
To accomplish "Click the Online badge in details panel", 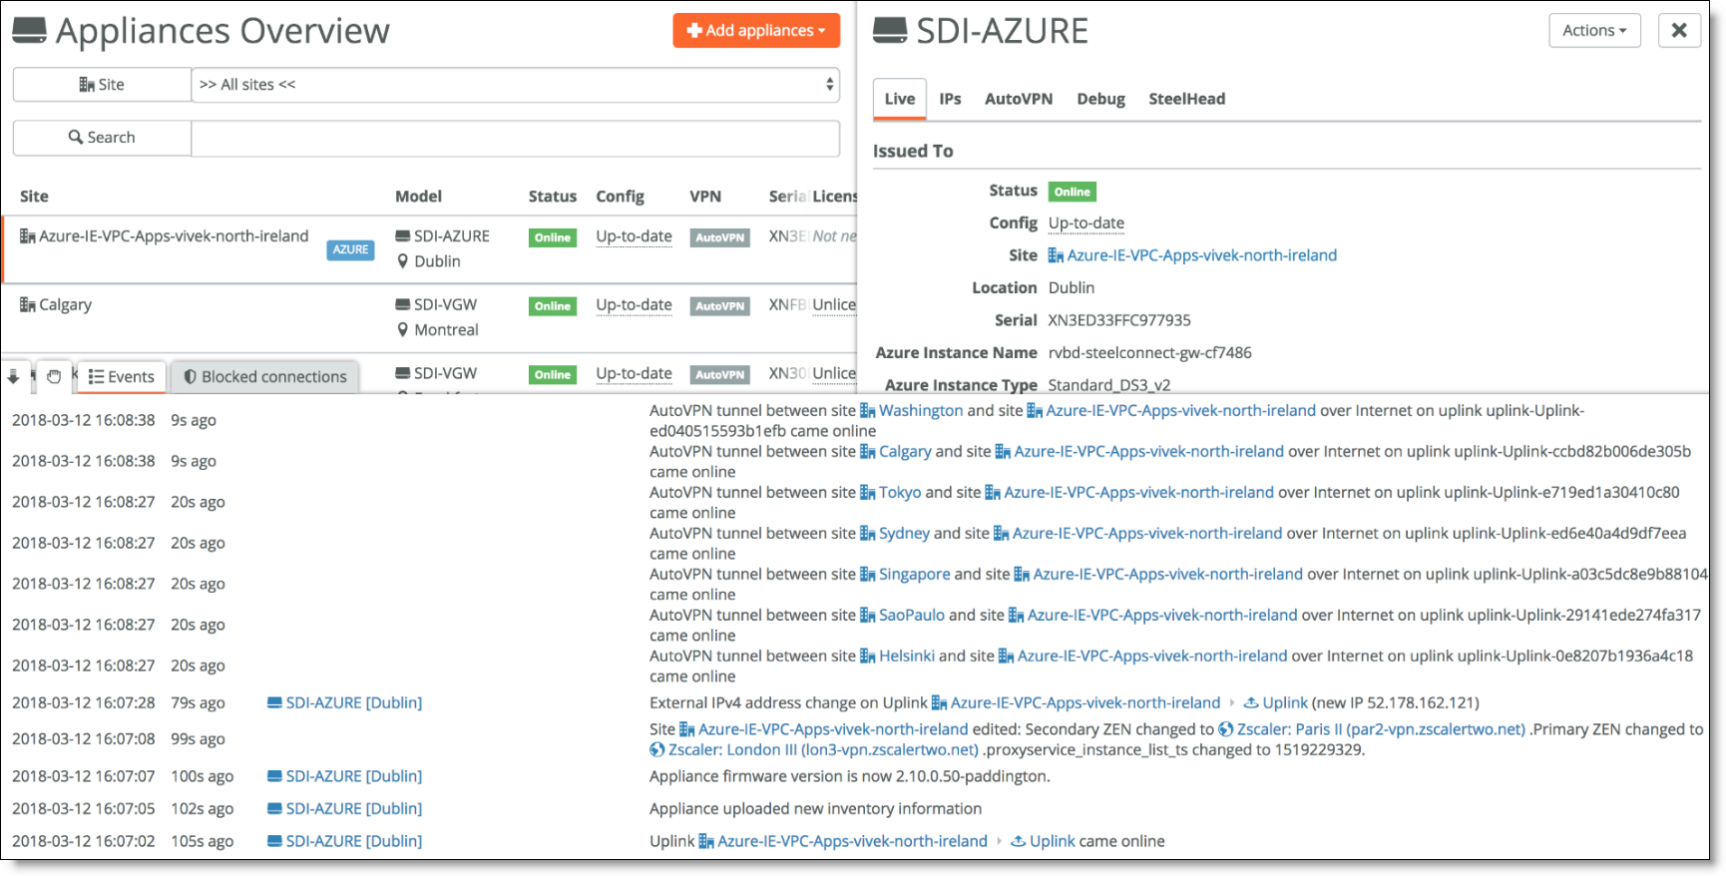I will coord(1072,192).
